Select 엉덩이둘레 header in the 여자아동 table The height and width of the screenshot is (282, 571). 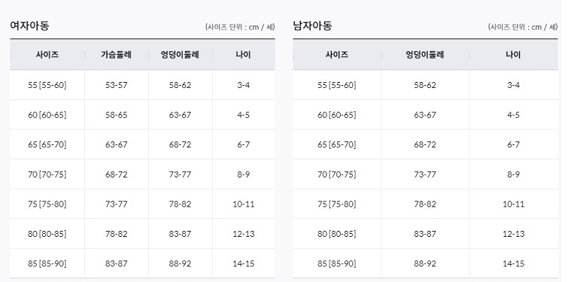pyautogui.click(x=180, y=55)
